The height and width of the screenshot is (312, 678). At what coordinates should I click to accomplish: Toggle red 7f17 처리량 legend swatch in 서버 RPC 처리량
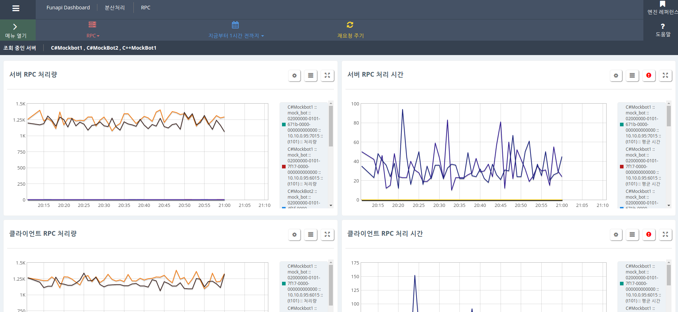tap(283, 167)
